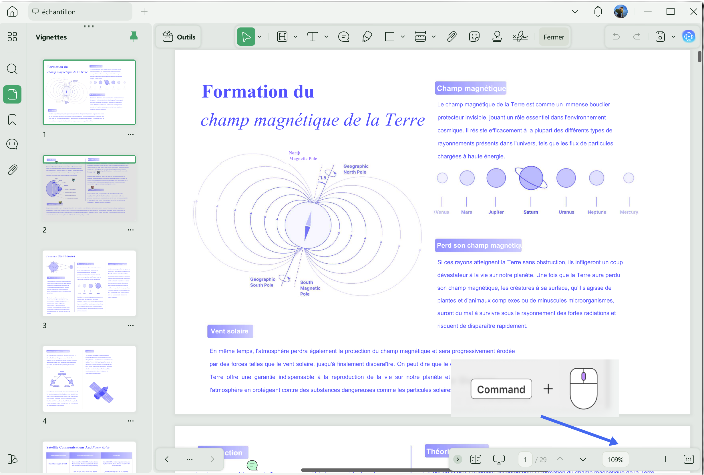
Task: Open the user profile avatar
Action: tap(621, 12)
